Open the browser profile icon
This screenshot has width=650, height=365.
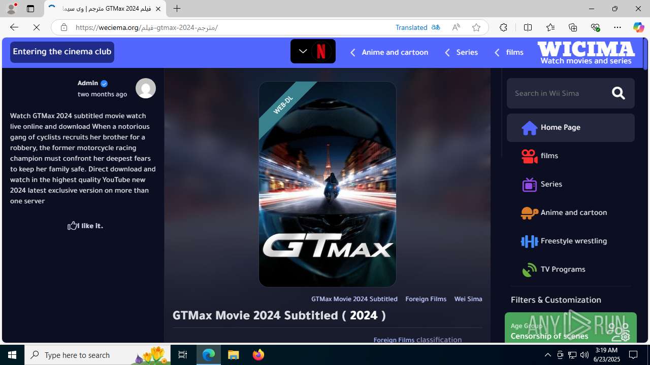point(11,9)
